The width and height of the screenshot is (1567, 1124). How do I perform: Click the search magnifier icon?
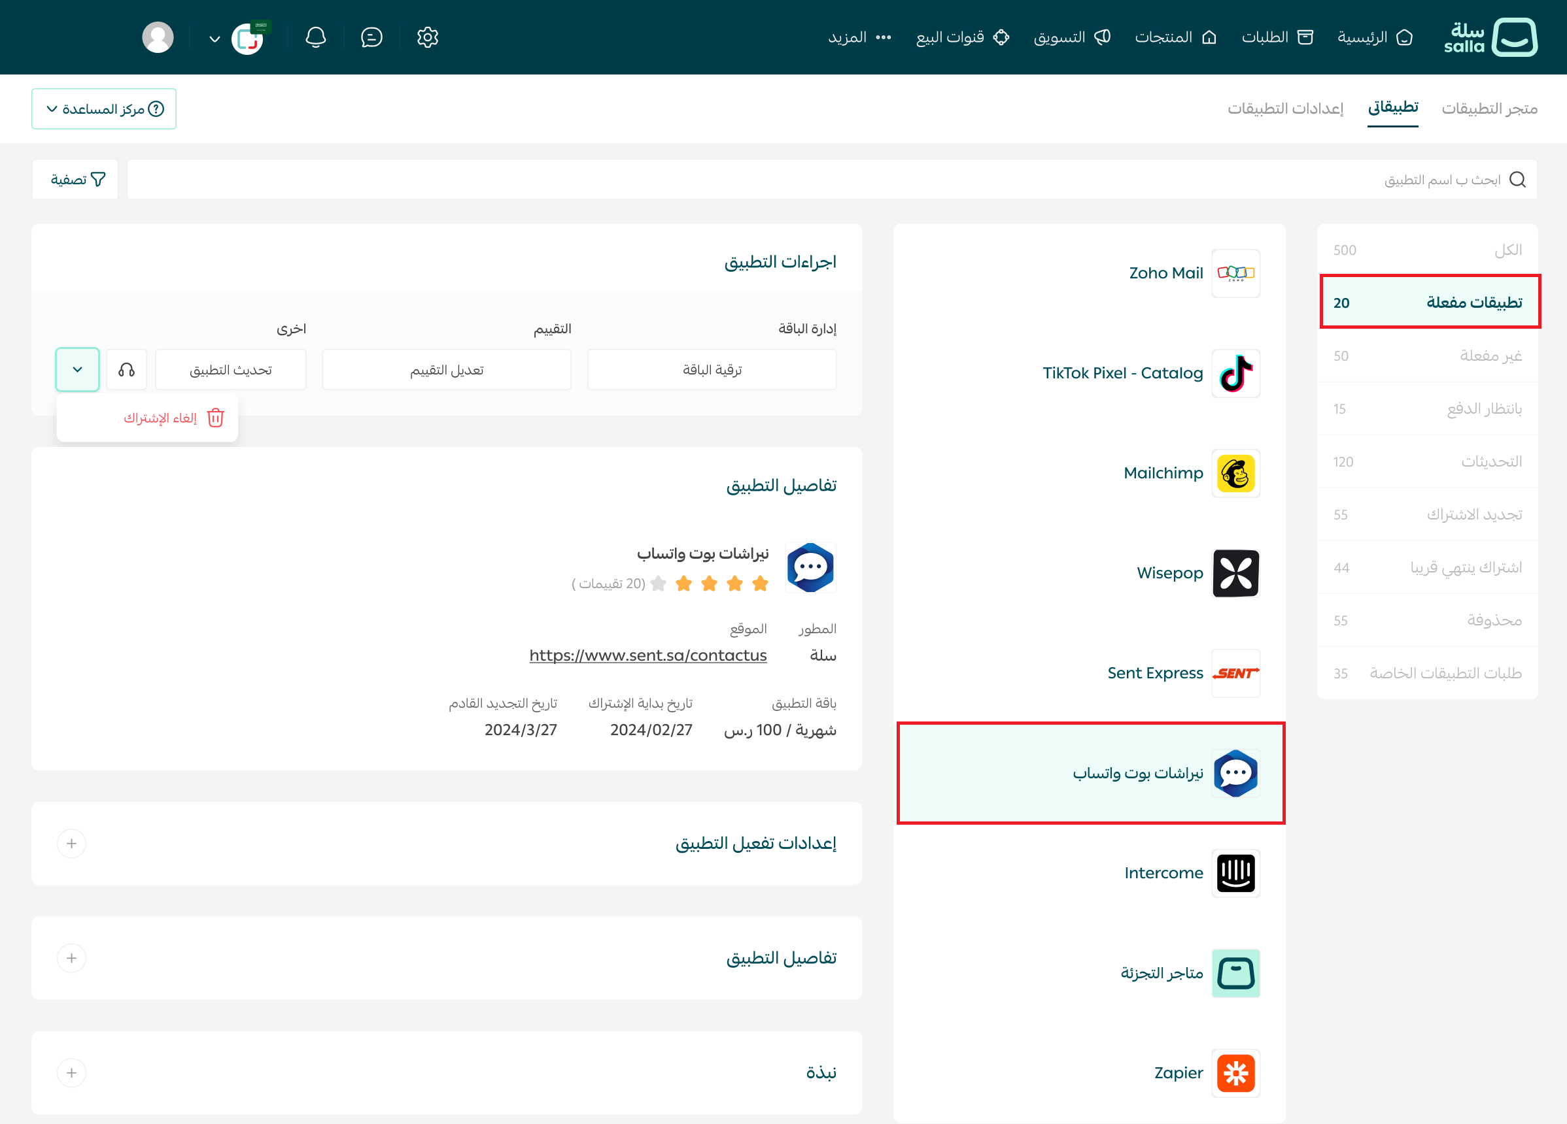1517,180
